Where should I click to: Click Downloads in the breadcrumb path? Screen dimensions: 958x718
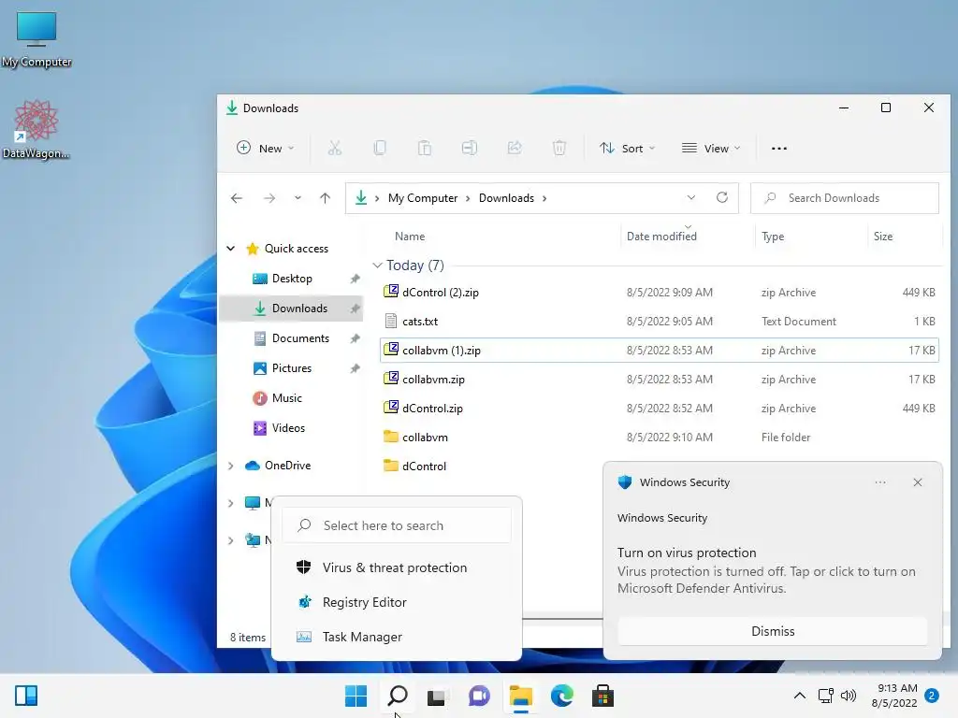[506, 198]
